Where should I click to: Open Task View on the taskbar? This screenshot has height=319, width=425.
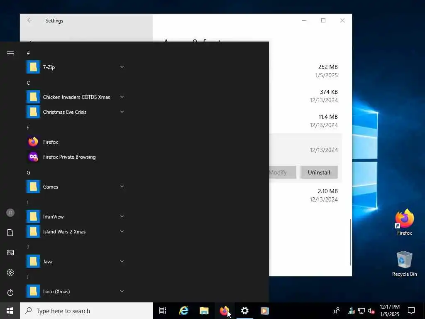[163, 311]
